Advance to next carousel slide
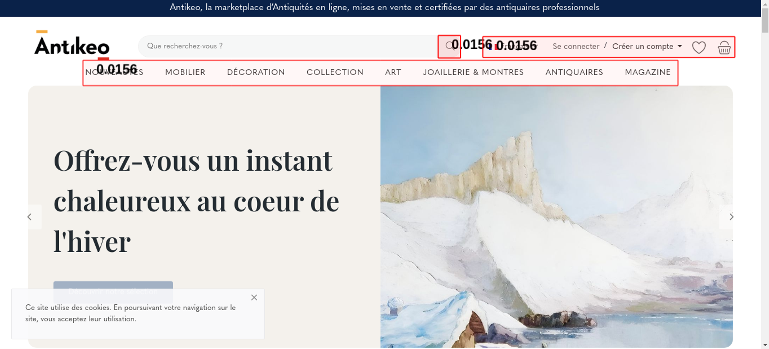769x349 pixels. click(x=731, y=217)
